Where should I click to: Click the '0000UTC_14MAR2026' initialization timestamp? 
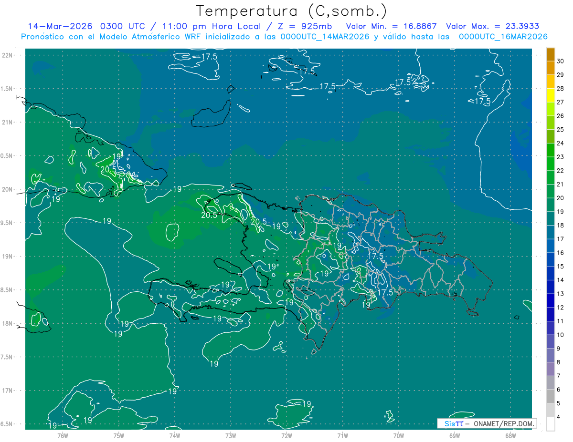pyautogui.click(x=325, y=37)
